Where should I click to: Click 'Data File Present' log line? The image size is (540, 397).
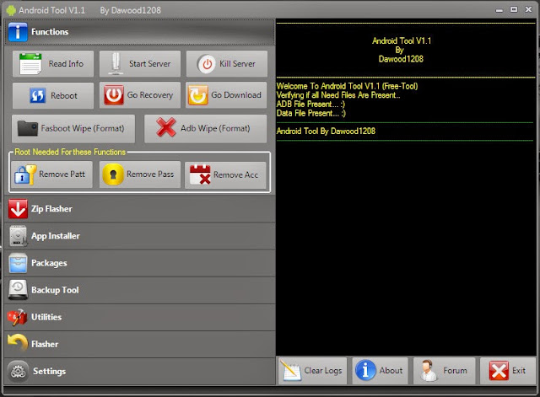point(311,113)
